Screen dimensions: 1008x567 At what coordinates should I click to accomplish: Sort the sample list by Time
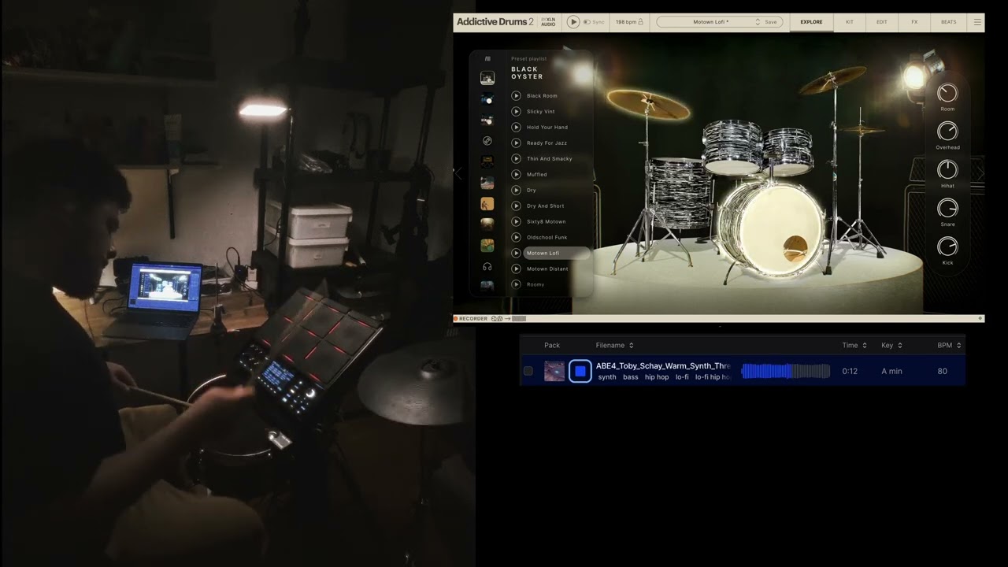854,345
